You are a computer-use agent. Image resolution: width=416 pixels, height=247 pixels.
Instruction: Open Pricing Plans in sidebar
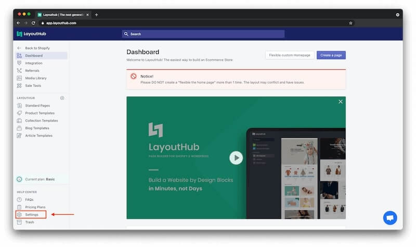(35, 207)
